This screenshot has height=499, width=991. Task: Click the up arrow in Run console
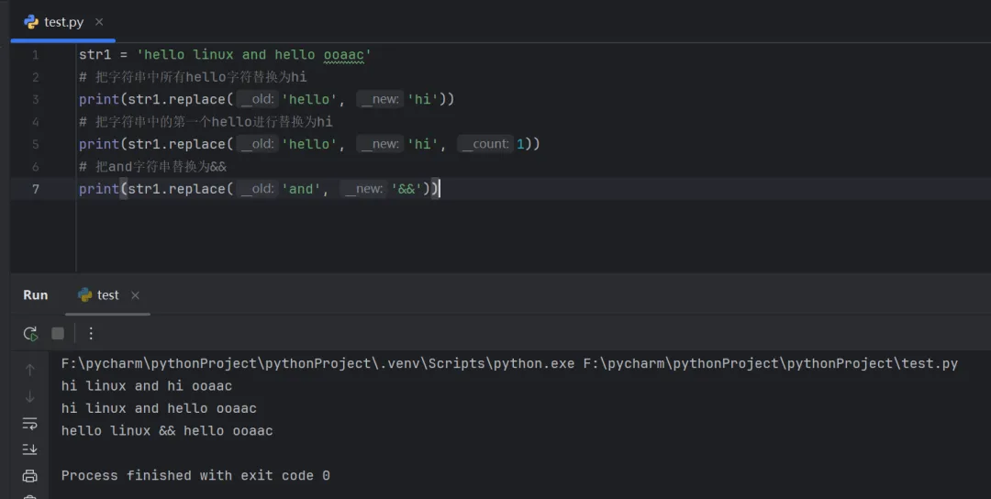(x=30, y=370)
